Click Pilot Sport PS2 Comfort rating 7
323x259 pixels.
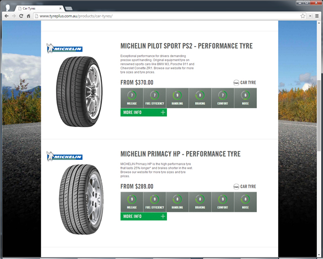[x=223, y=98]
